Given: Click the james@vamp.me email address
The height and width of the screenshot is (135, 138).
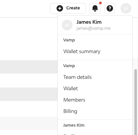Looking at the screenshot, I should click(93, 28).
